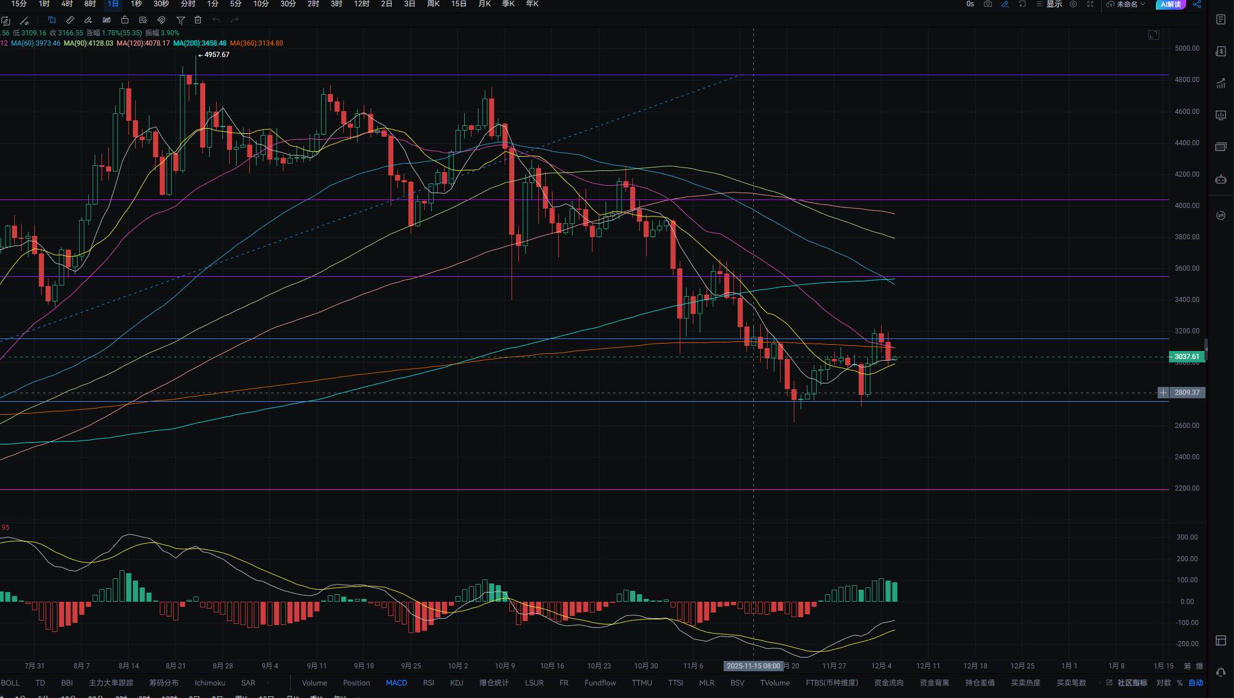Click the 2809.37 crosshair price add button
Viewport: 1234px width, 698px height.
[x=1163, y=393]
